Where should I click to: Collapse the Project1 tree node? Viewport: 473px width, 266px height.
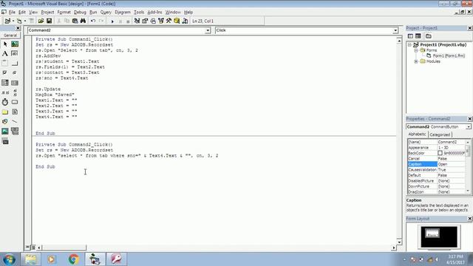(409, 44)
